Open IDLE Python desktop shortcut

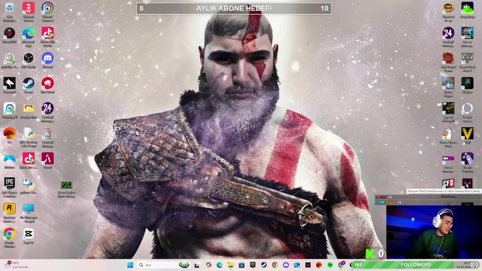(29, 137)
